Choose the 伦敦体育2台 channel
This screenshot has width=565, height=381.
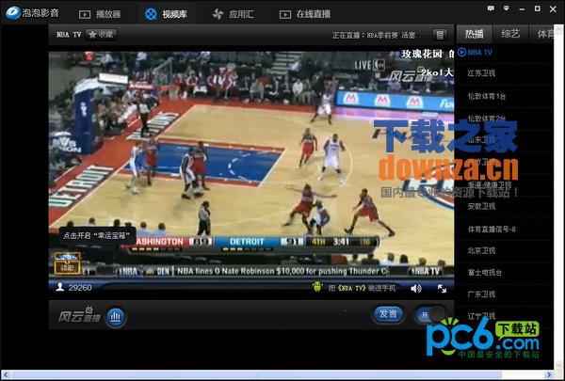[x=487, y=119]
